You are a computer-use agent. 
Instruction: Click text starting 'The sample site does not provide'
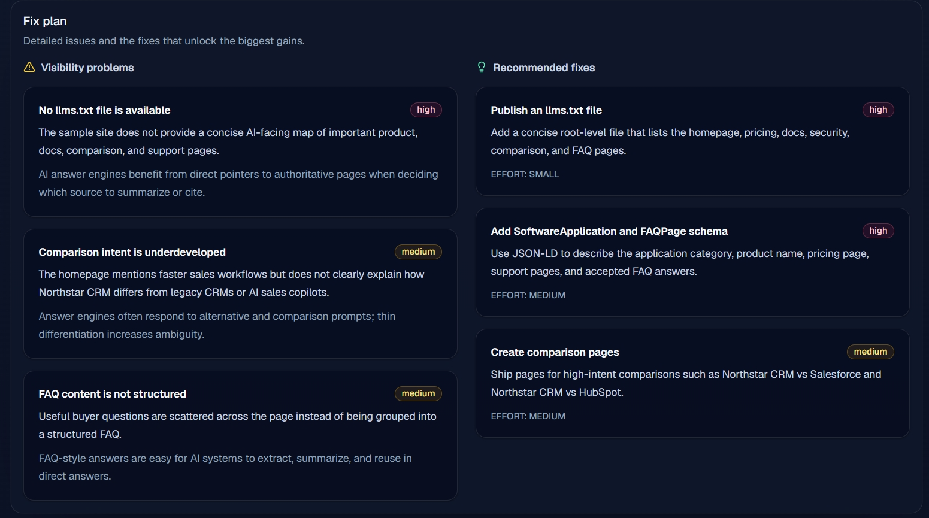[x=228, y=141]
